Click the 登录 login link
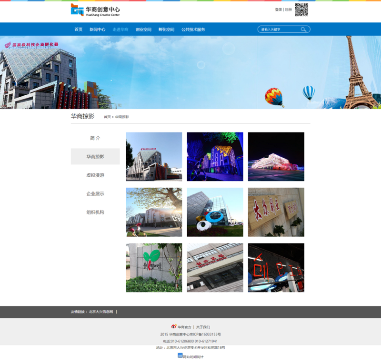 click(278, 10)
